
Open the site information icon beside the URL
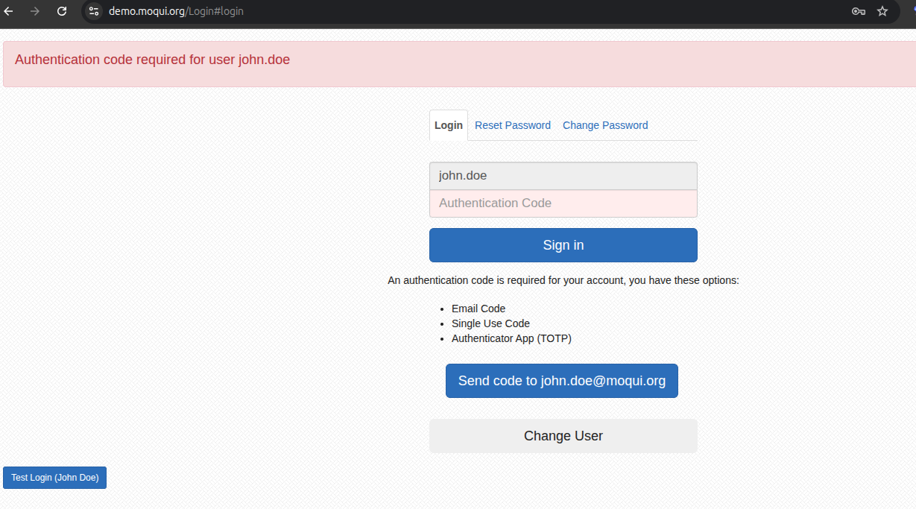click(x=94, y=11)
